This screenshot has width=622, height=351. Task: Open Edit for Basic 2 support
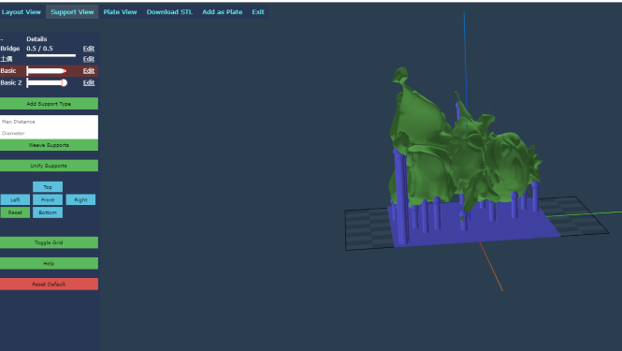[89, 82]
